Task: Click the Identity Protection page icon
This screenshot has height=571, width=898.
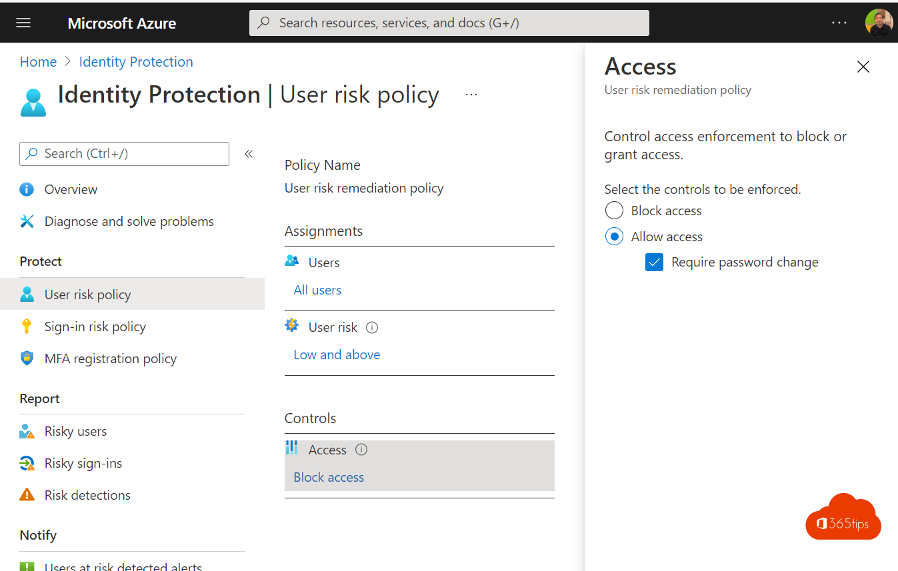Action: [33, 103]
